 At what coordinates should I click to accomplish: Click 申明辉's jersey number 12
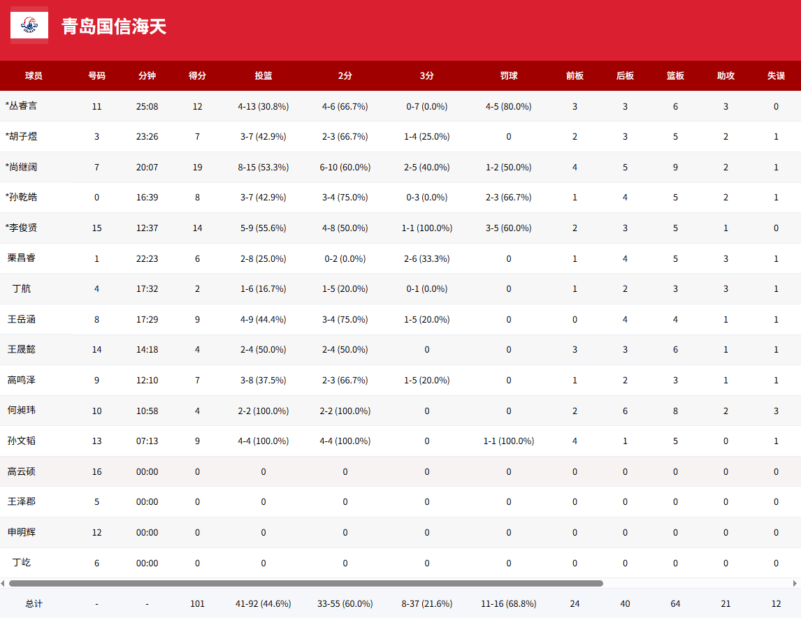point(96,532)
